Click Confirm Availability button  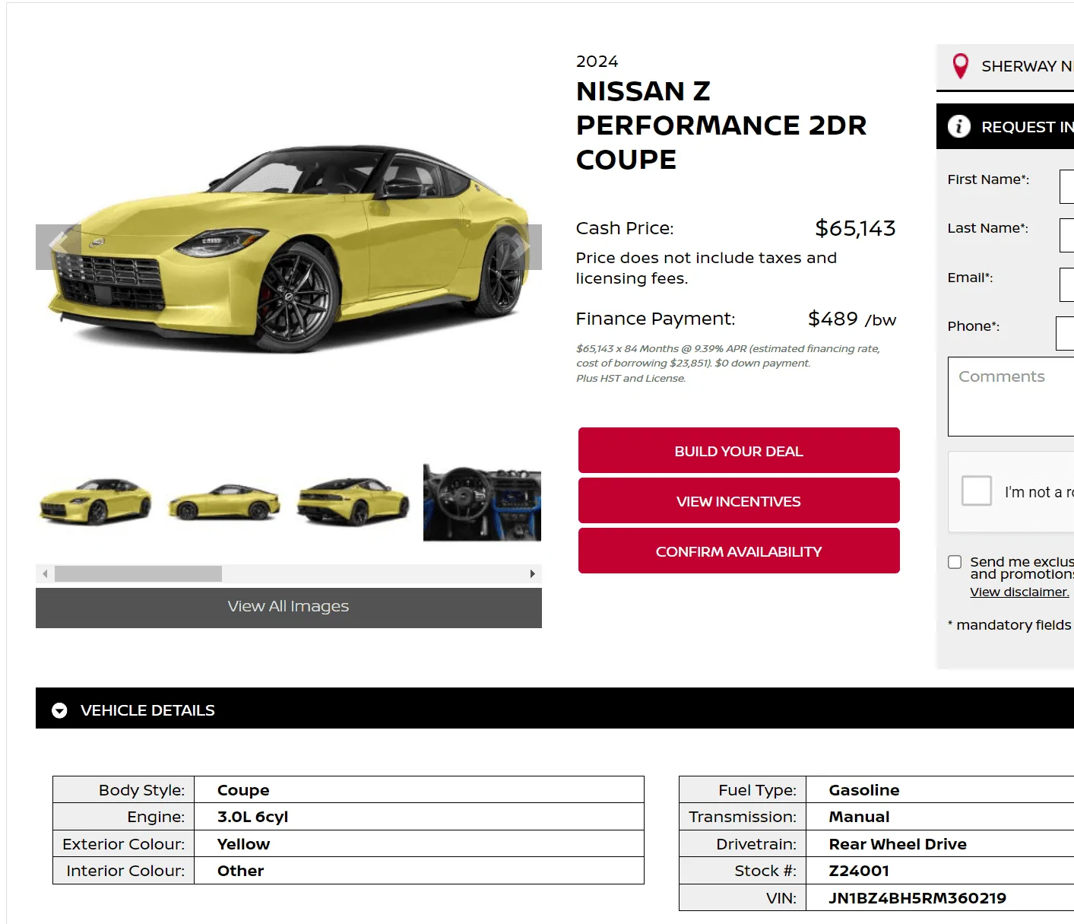click(x=739, y=551)
